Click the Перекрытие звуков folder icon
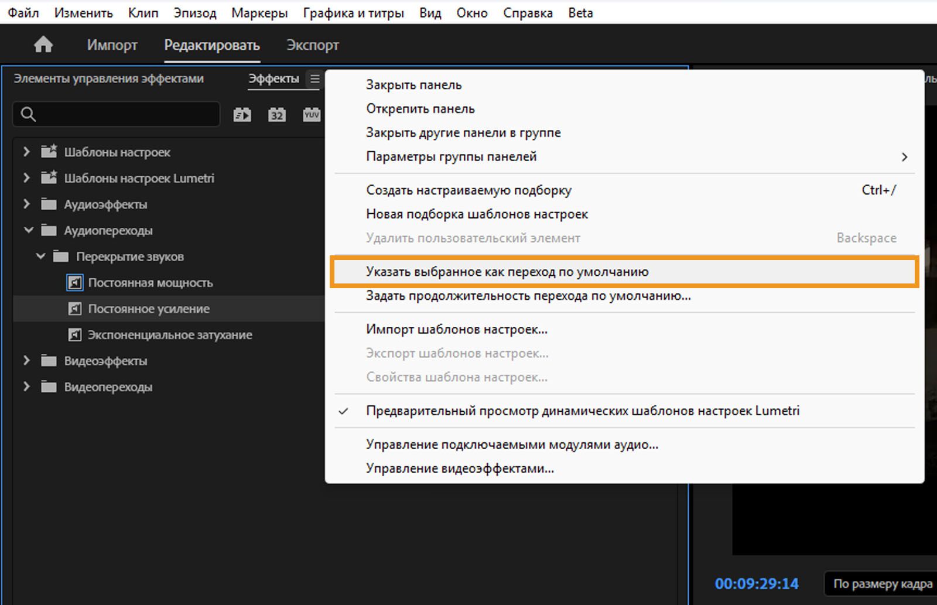The height and width of the screenshot is (605, 937). pos(61,257)
